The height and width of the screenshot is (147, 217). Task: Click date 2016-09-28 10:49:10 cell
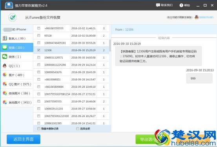(84, 87)
